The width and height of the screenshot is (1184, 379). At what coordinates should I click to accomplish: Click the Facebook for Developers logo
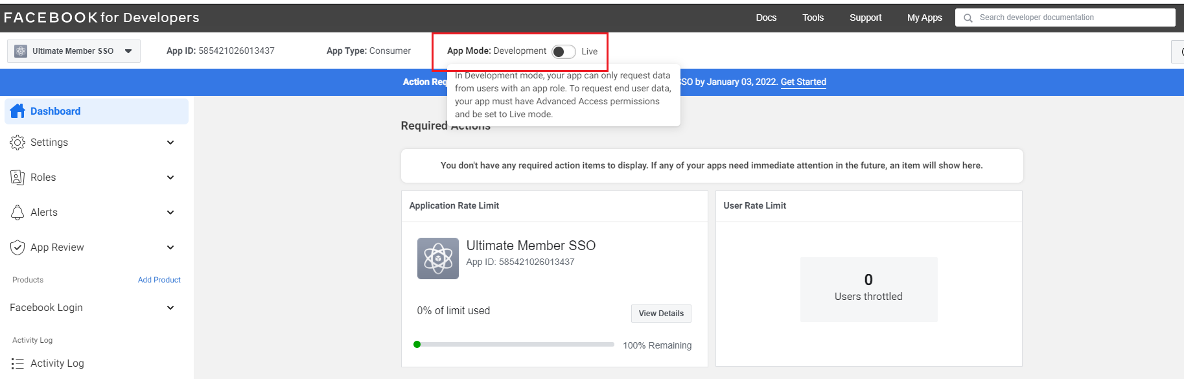[x=102, y=17]
